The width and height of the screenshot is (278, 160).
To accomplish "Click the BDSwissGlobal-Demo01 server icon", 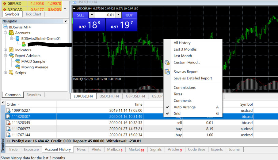I will (18, 38).
